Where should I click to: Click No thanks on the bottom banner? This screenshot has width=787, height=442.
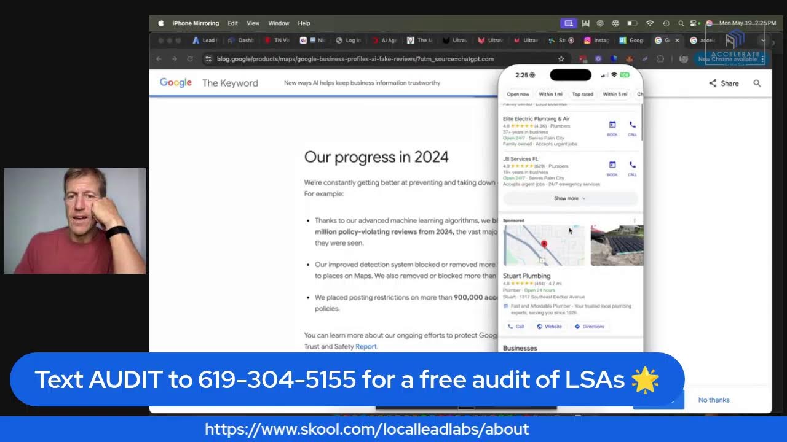(714, 400)
